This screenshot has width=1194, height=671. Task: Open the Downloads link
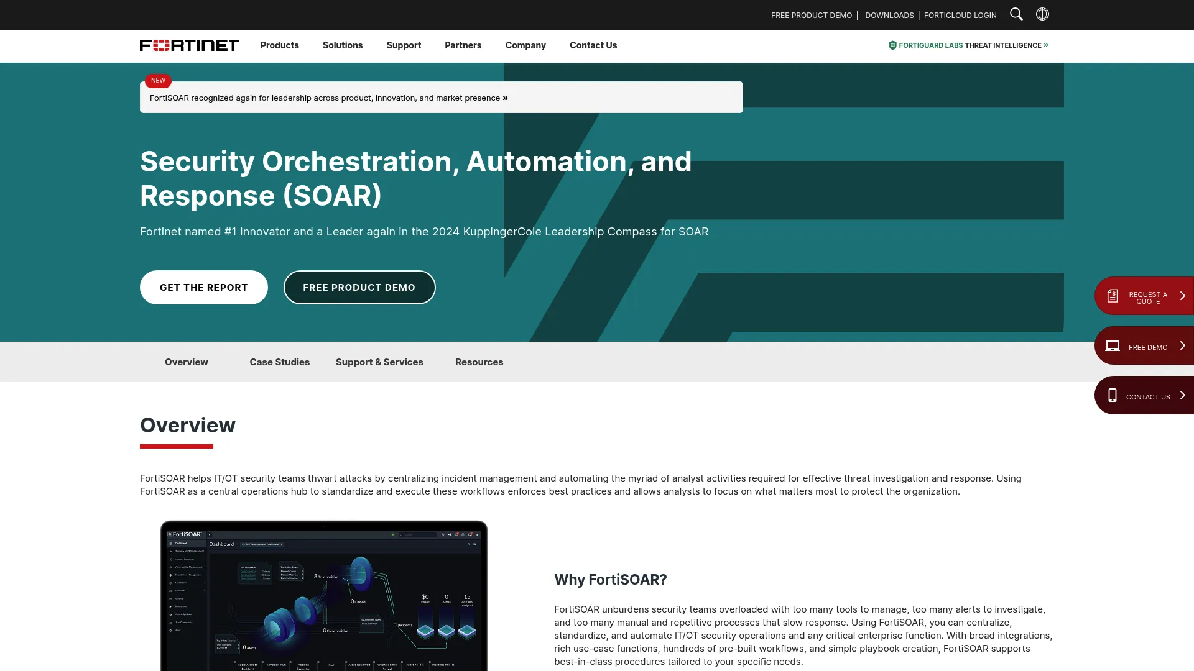tap(889, 16)
